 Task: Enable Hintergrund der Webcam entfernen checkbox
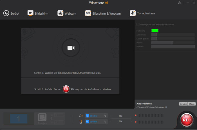coord(138,25)
